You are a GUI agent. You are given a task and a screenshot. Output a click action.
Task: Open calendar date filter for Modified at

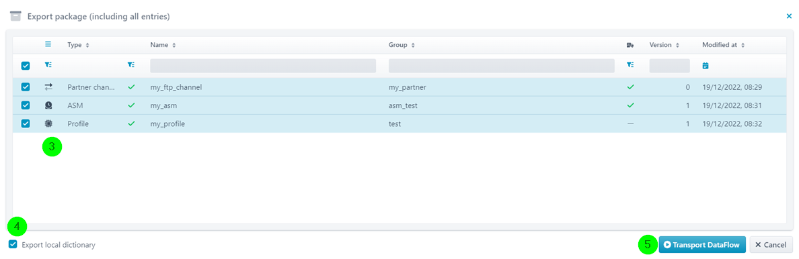(x=706, y=66)
